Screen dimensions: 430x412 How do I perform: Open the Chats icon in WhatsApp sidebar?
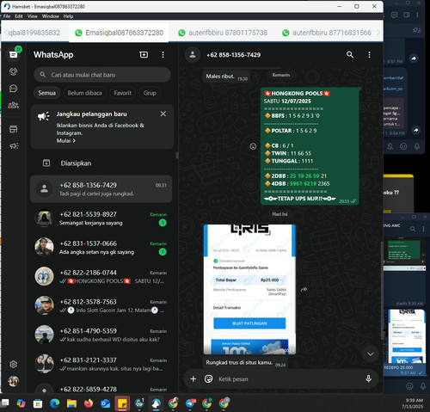click(13, 54)
